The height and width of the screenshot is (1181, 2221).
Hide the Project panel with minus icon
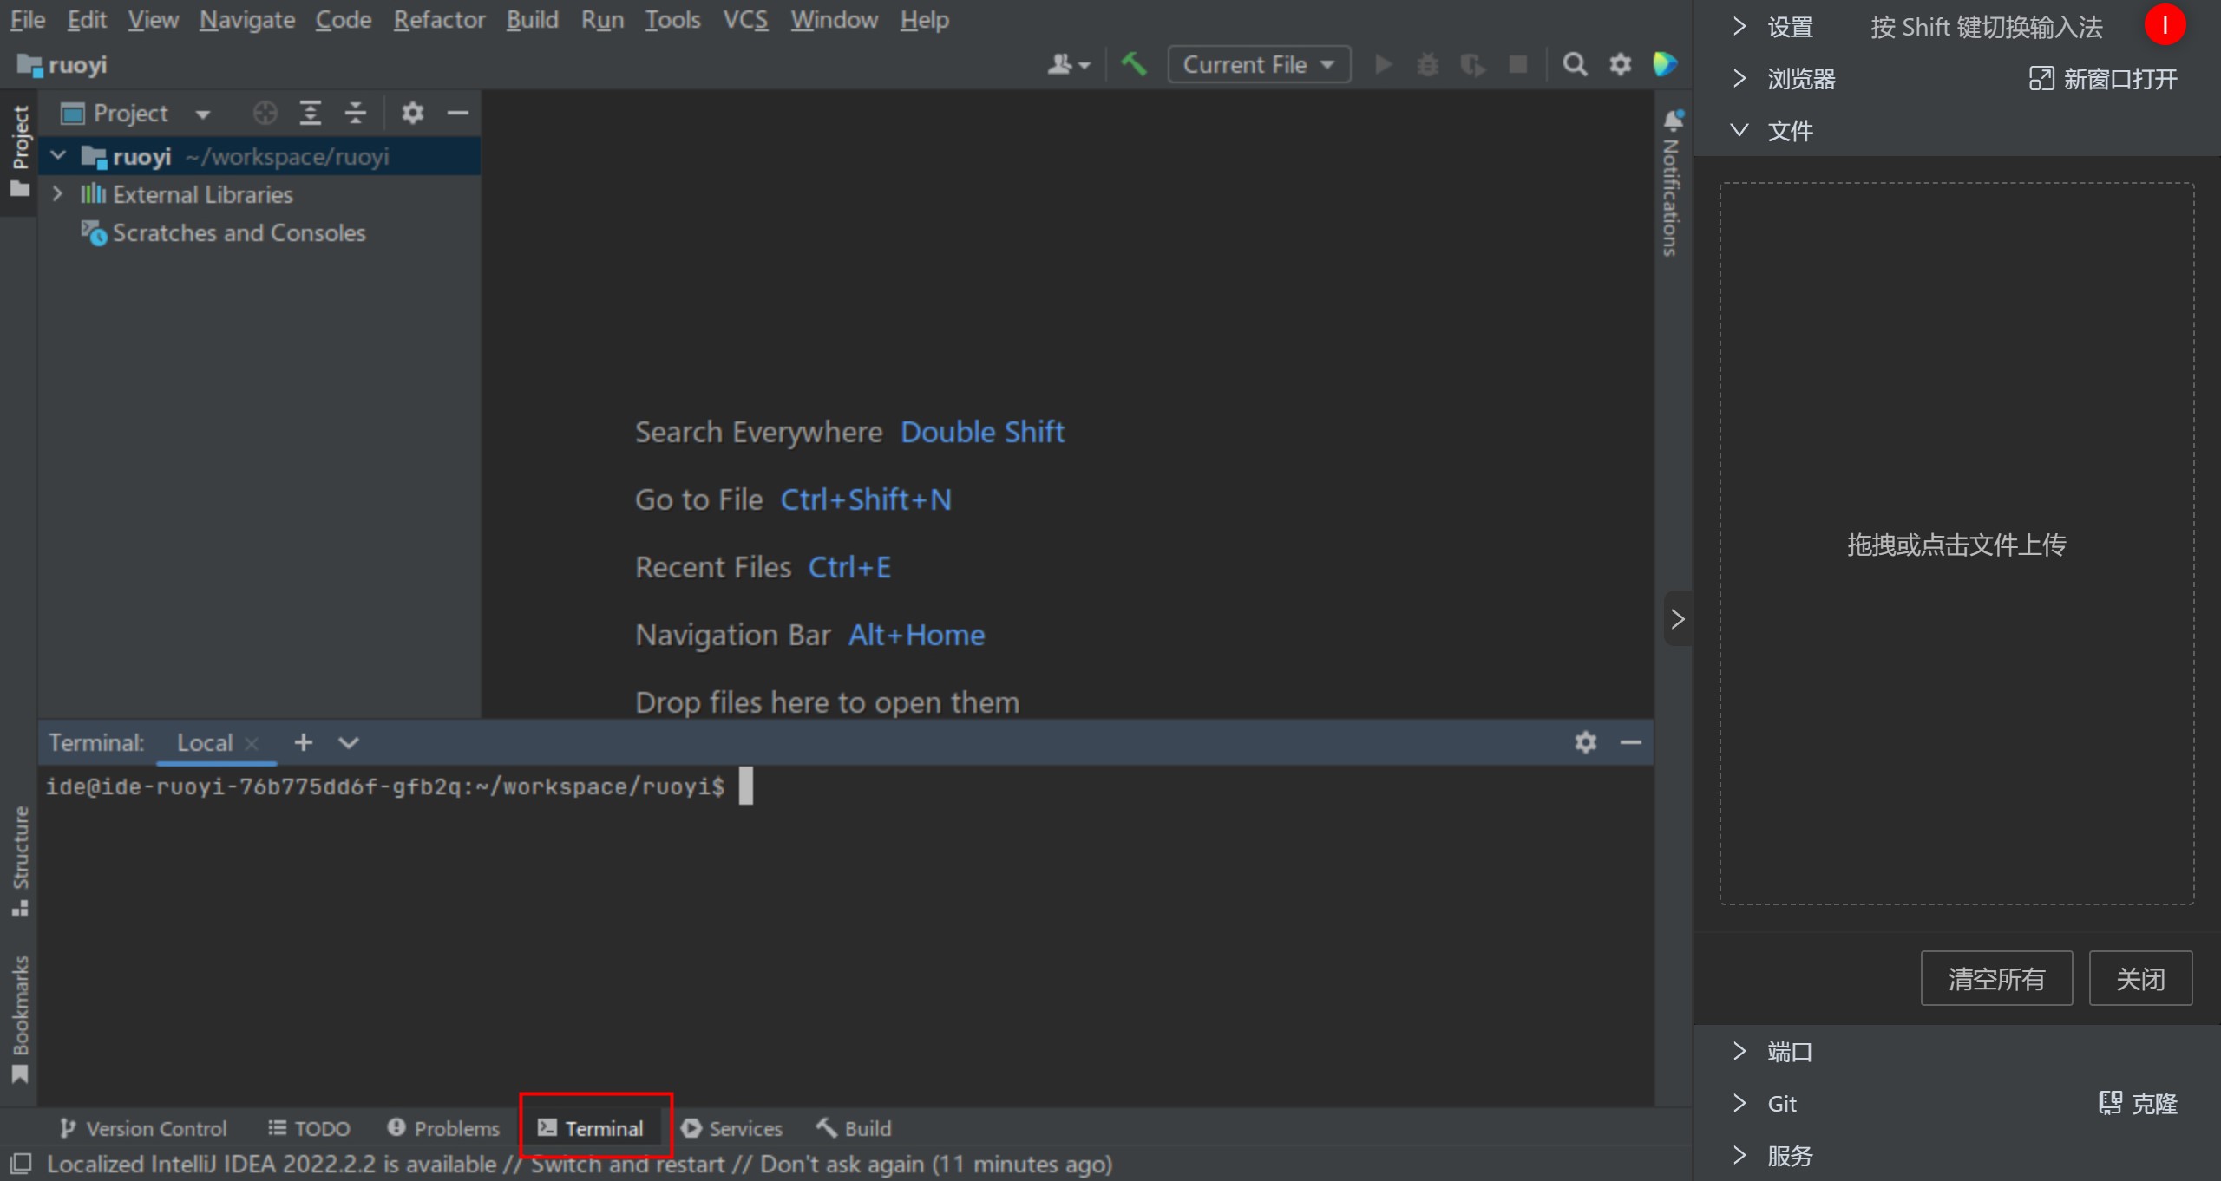coord(458,113)
